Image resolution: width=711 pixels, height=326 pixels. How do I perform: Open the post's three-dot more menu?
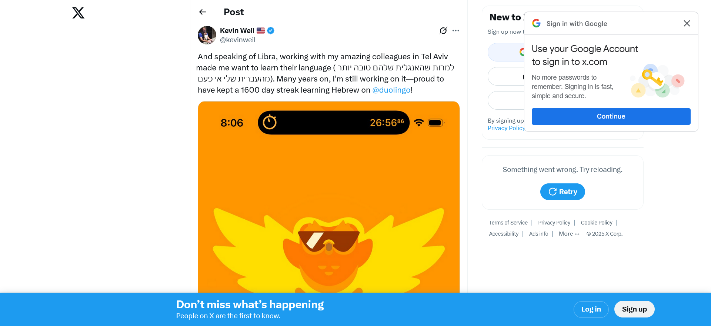[456, 31]
